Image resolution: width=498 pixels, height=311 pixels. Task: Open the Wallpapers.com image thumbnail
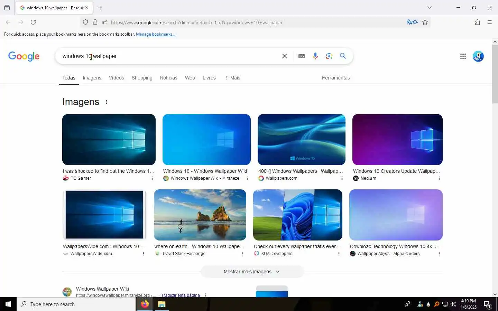(x=302, y=140)
